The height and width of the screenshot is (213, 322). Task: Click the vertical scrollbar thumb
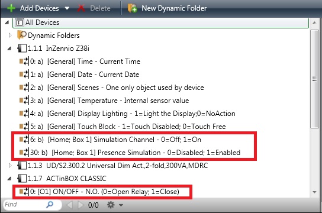(314, 79)
